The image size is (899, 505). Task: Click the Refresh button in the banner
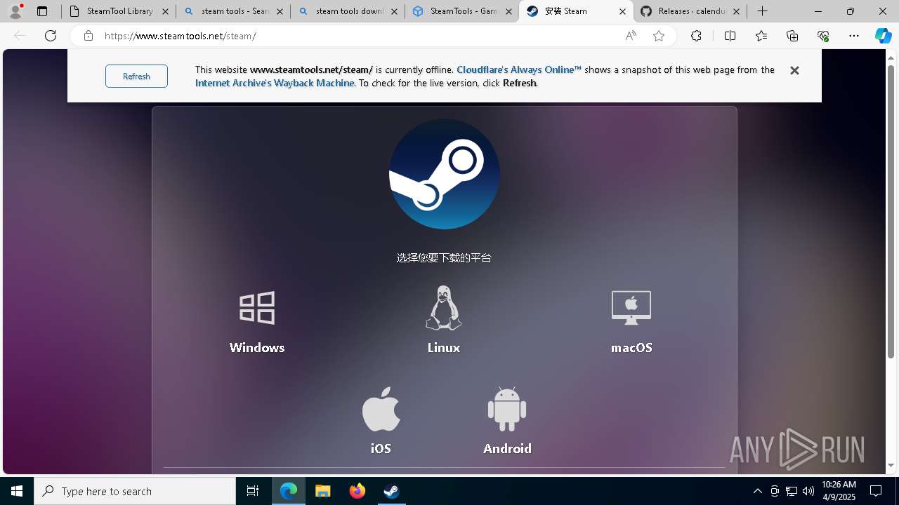tap(136, 76)
